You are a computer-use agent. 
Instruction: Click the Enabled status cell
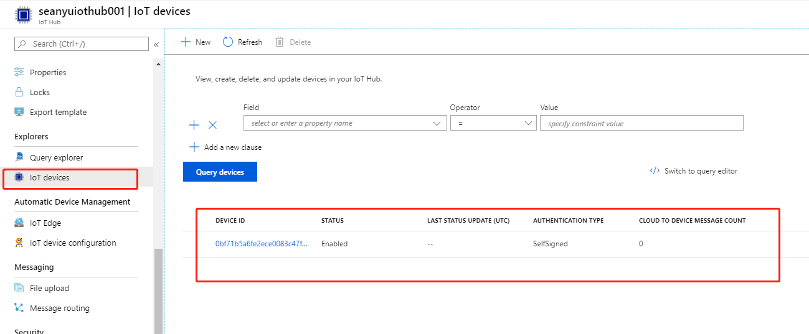[334, 244]
